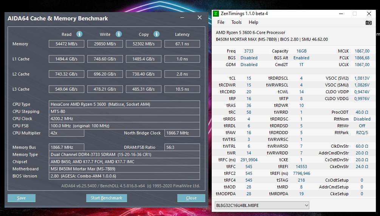Select the Memory Read value 54472 MB/s

[x=67, y=44]
